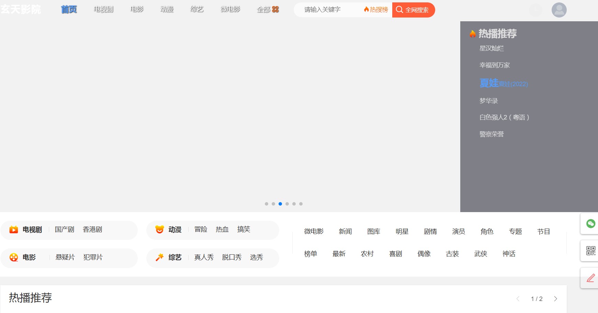Screen dimensions: 598x313
Task: Click the 武侠 tag link
Action: pos(481,254)
